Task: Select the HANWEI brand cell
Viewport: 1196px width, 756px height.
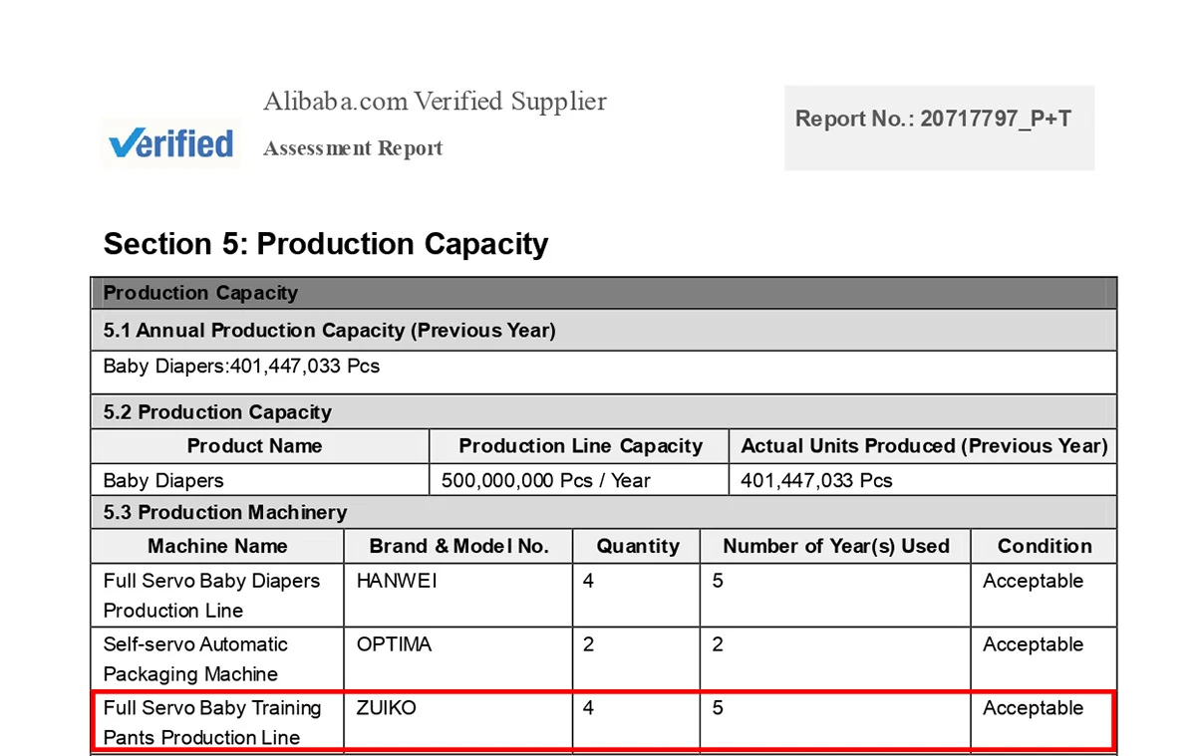Action: pos(458,596)
